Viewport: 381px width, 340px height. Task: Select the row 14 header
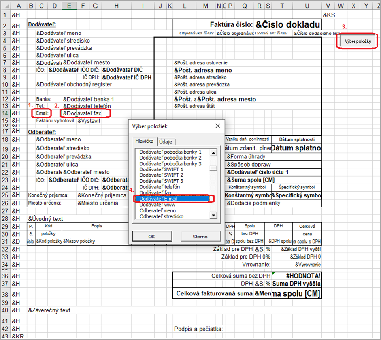tap(5, 113)
